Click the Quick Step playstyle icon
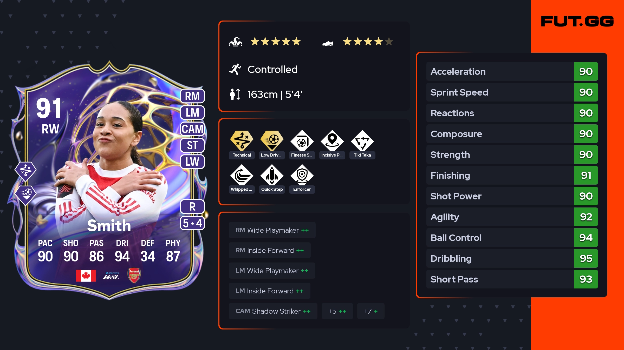This screenshot has width=624, height=350. (x=272, y=175)
